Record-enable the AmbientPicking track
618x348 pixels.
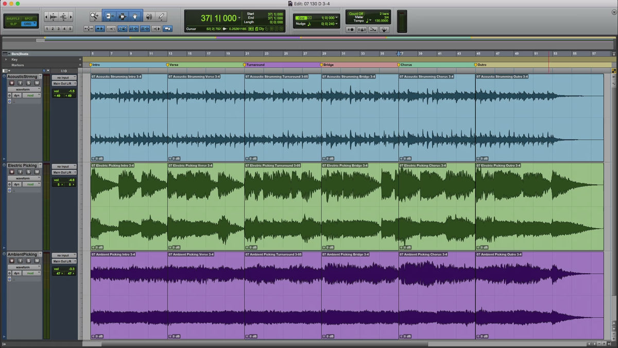[12, 261]
